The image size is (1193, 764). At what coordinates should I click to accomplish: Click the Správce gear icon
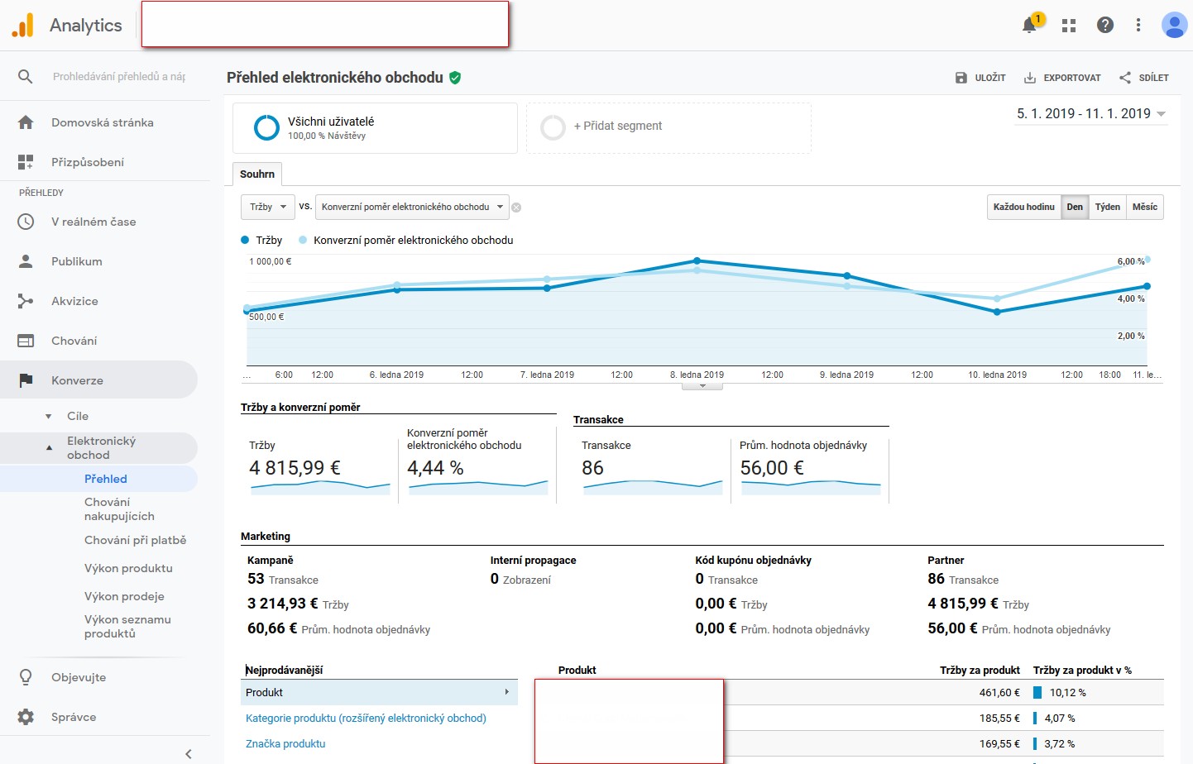(26, 717)
